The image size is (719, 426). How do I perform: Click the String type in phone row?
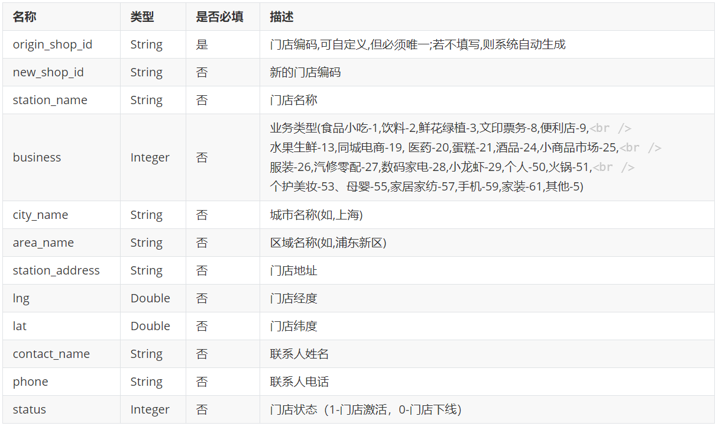click(x=147, y=382)
